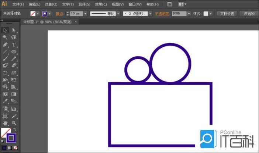Select the Column Graph tool

(x=14, y=109)
